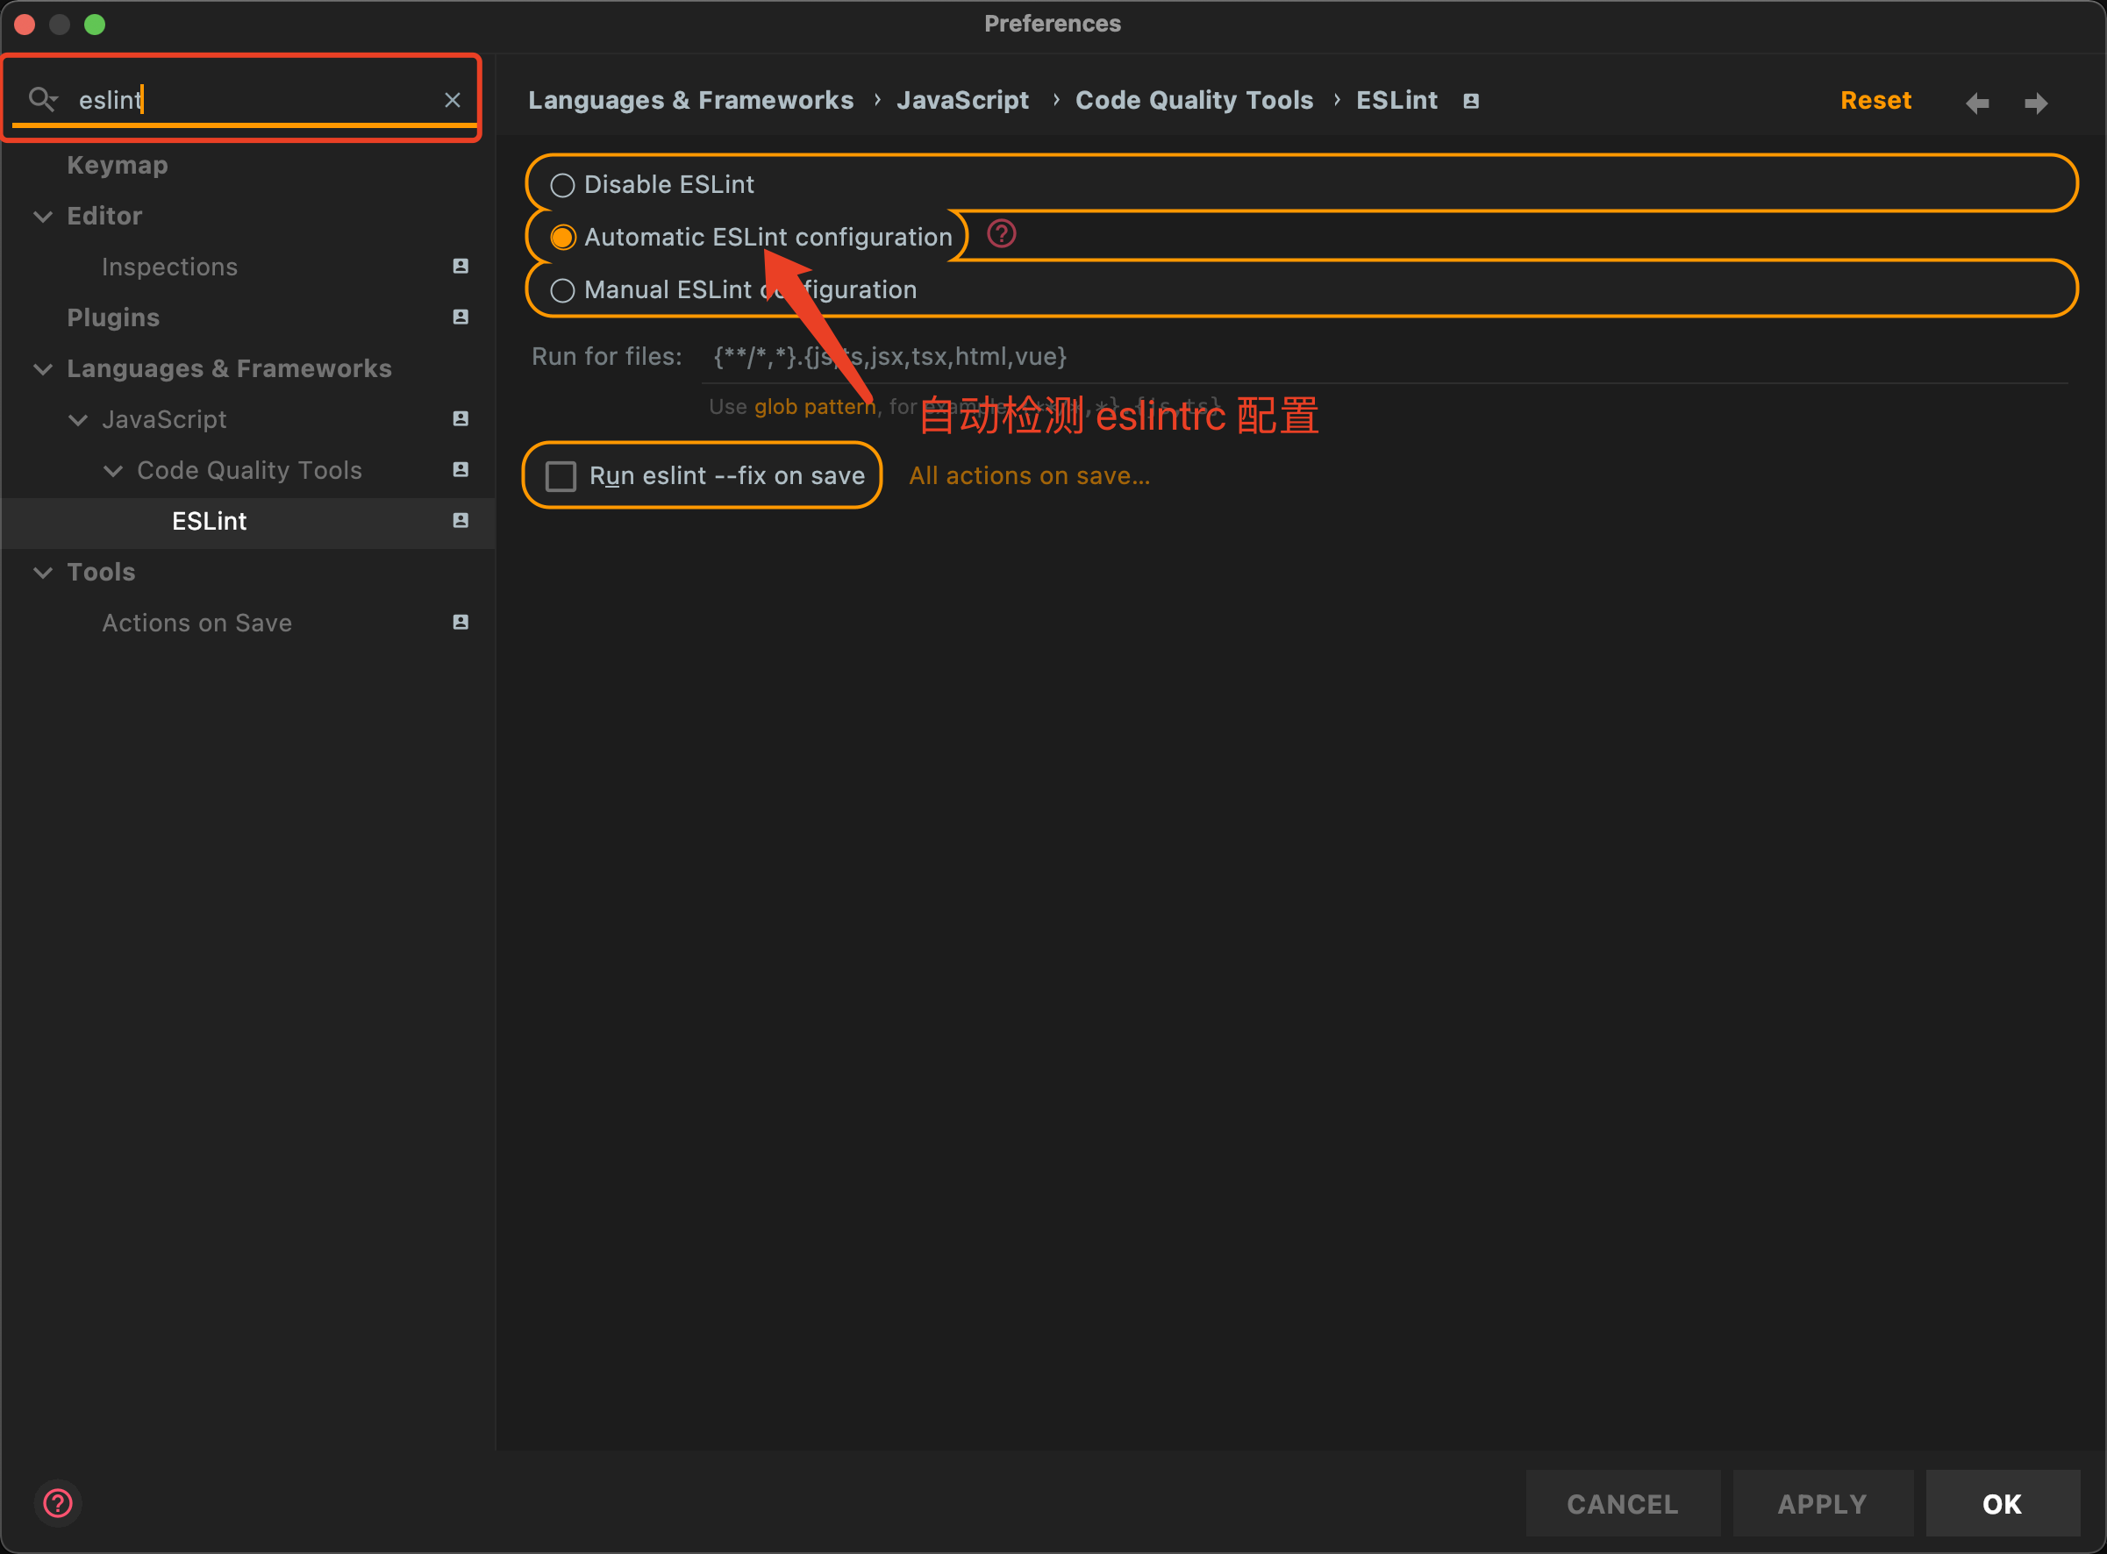2107x1554 pixels.
Task: Select Disable ESLint radio option
Action: pyautogui.click(x=653, y=184)
